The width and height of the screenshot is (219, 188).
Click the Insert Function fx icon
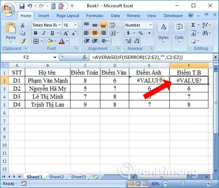(x=85, y=57)
